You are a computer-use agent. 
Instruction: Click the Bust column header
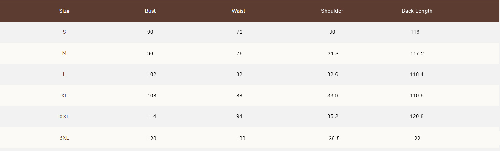tap(150, 11)
